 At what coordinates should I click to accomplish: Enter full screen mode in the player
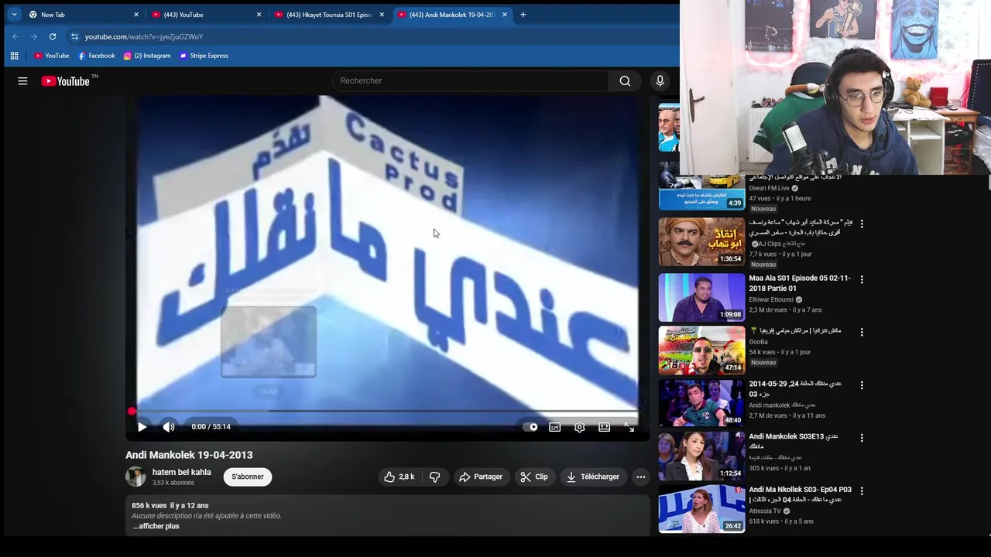click(x=629, y=427)
